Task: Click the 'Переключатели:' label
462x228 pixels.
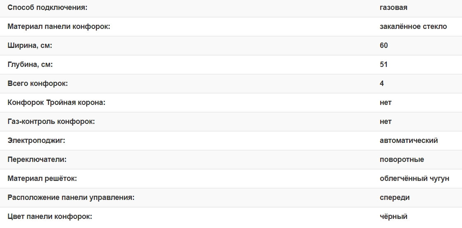Action: 37,159
